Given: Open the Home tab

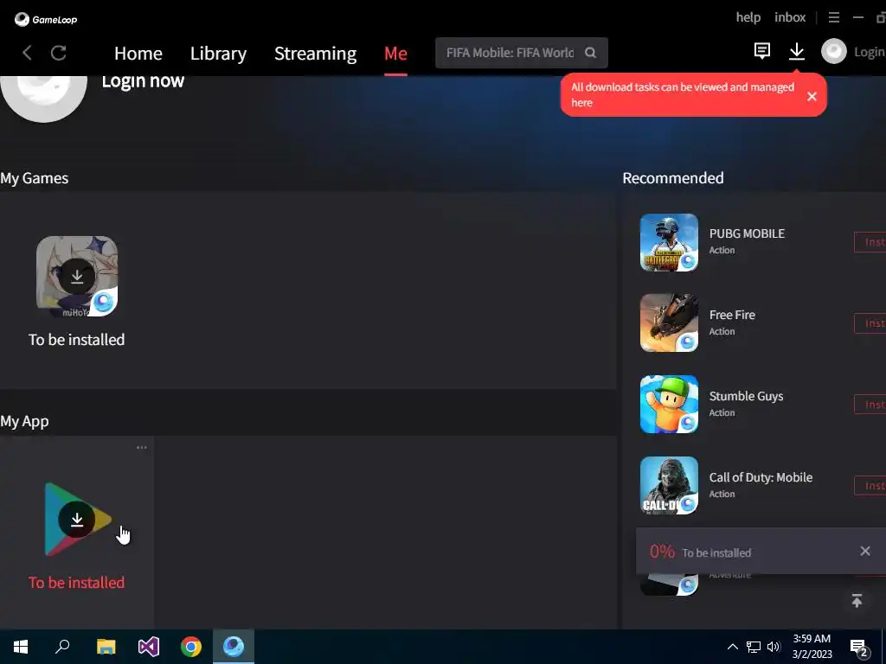Looking at the screenshot, I should [x=138, y=53].
